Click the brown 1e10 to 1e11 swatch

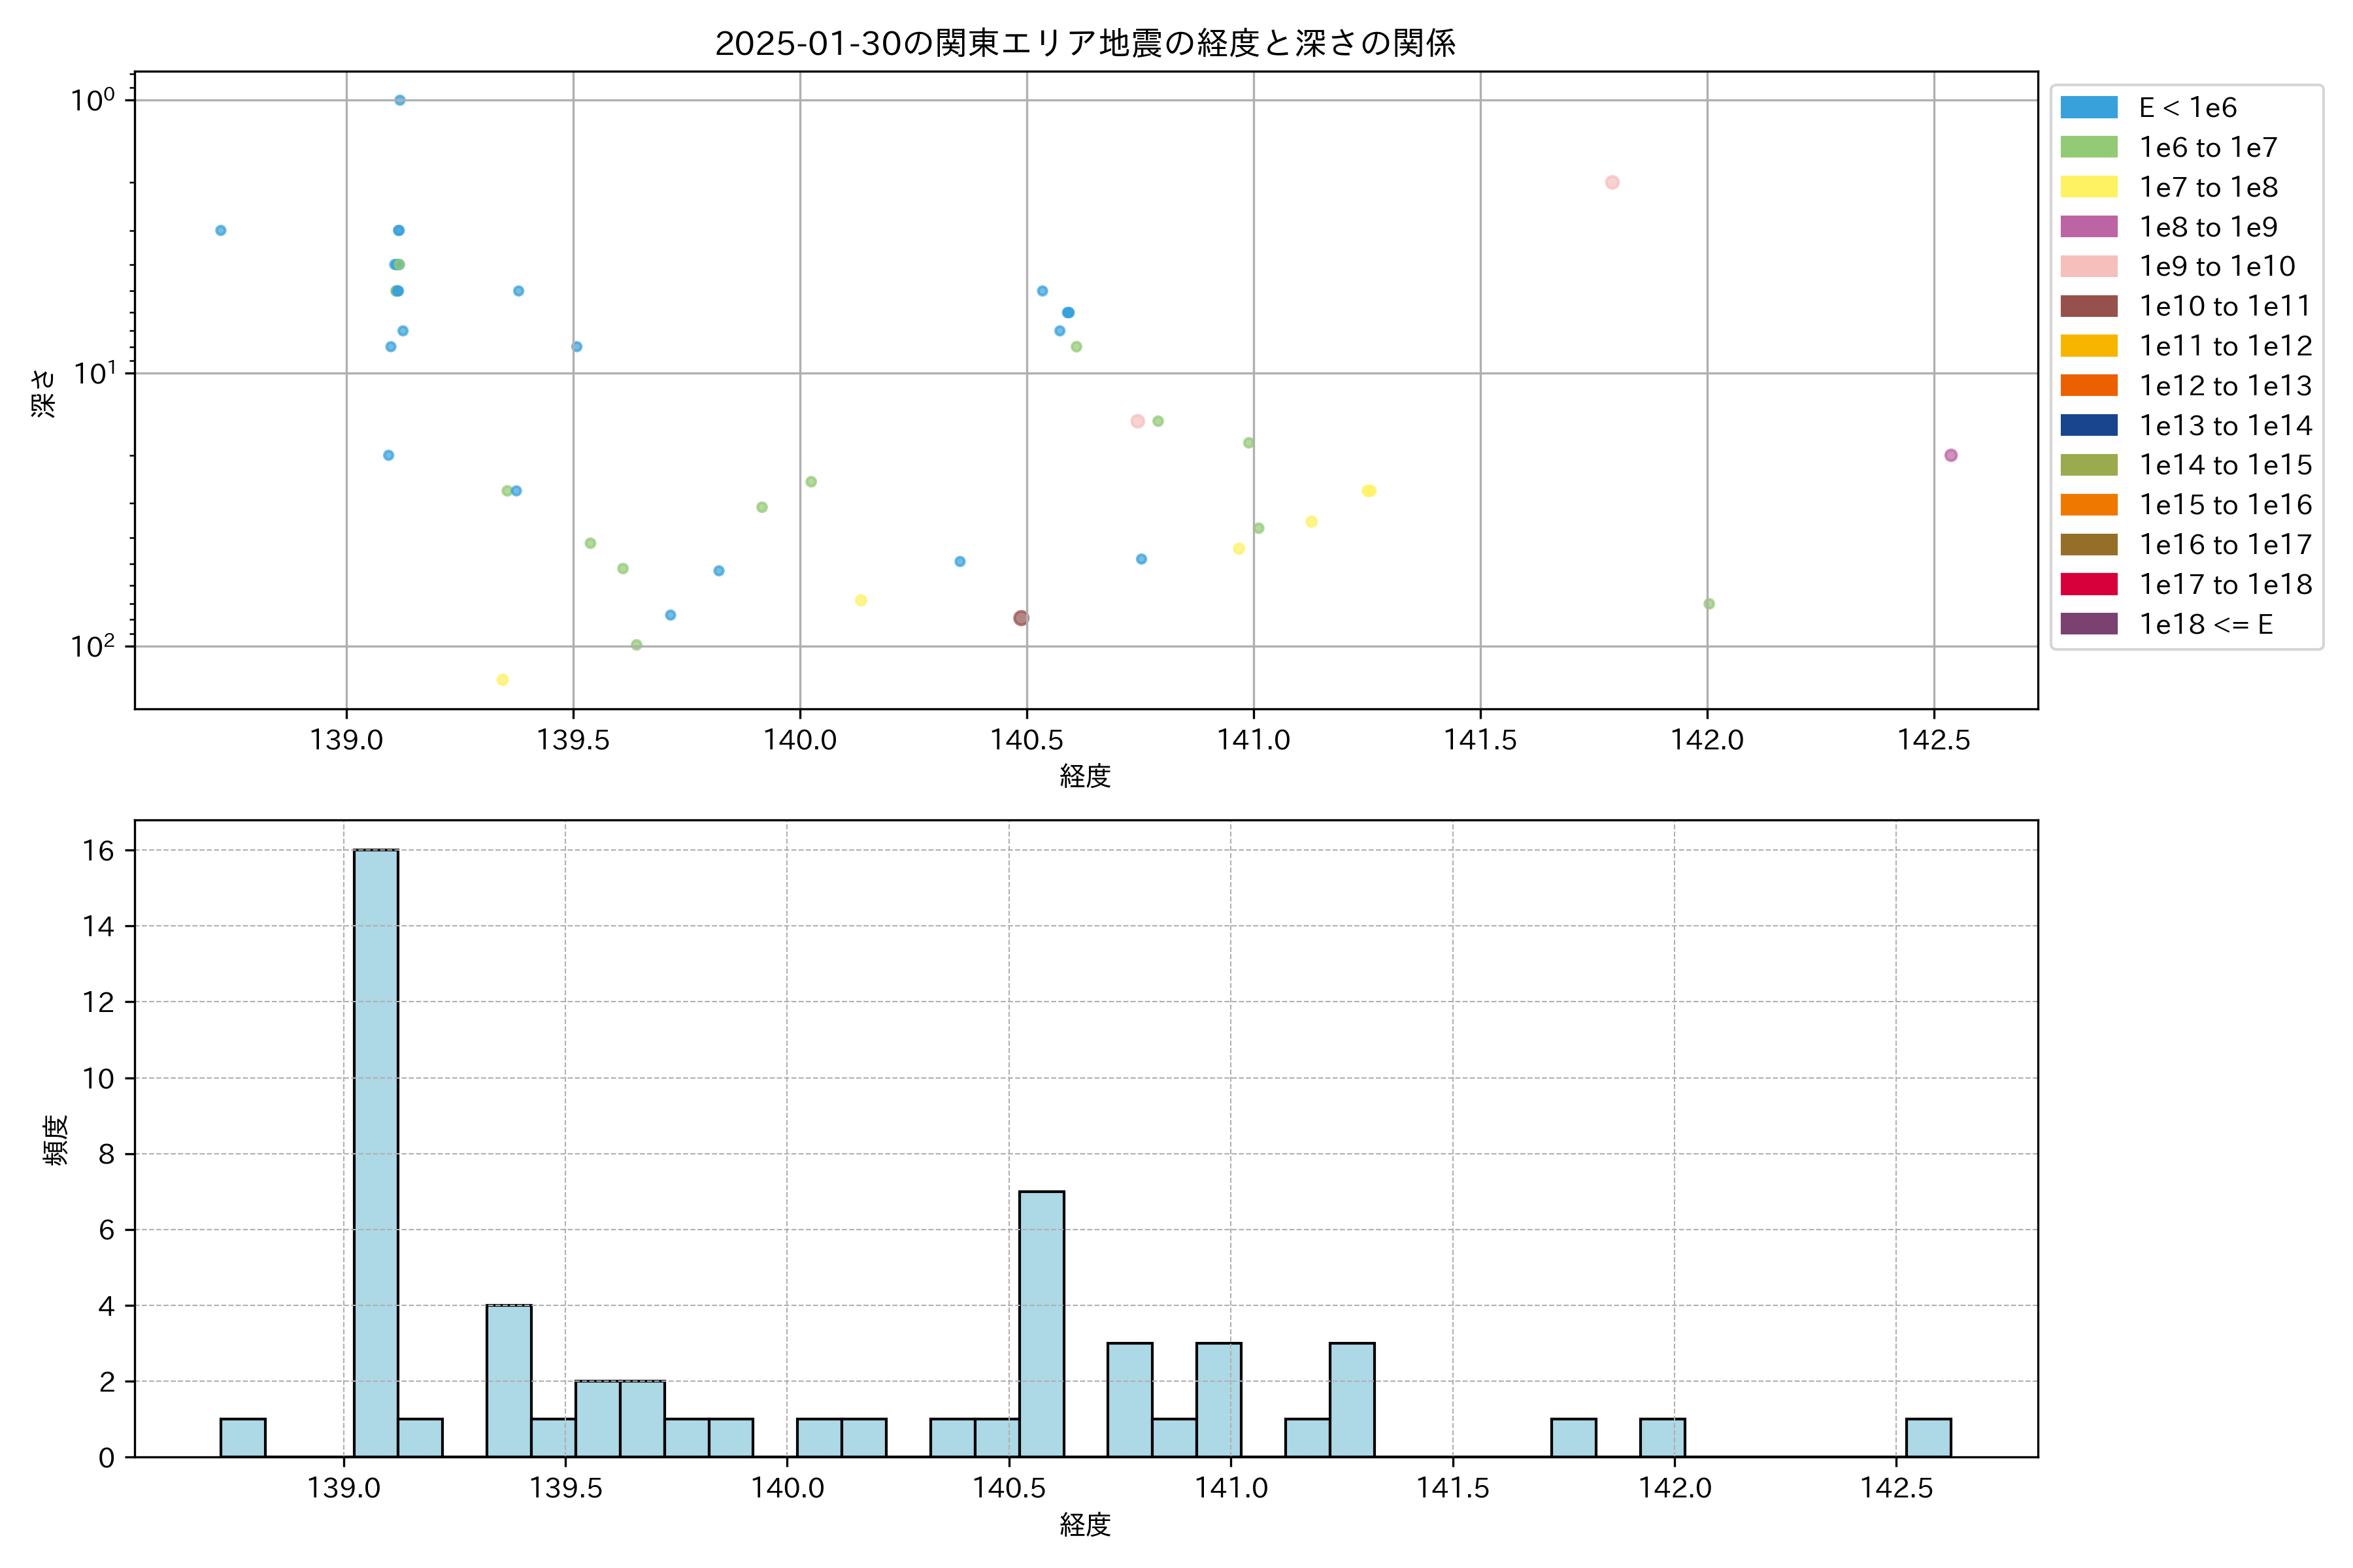coord(2089,306)
